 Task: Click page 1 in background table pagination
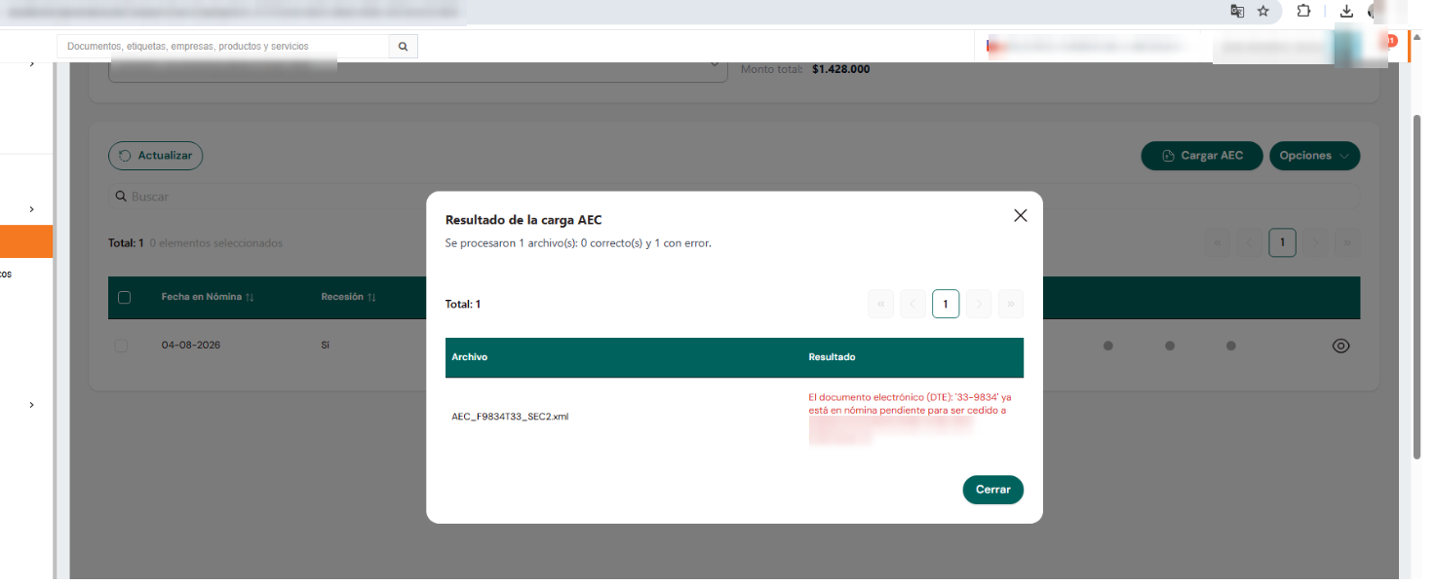click(x=1282, y=242)
